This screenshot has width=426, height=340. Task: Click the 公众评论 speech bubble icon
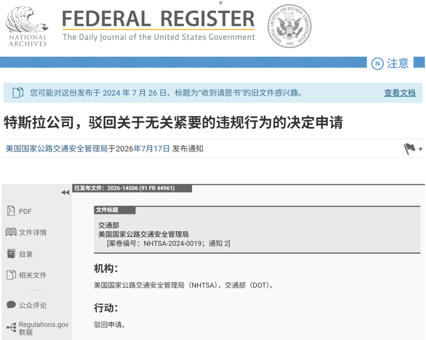(11, 305)
